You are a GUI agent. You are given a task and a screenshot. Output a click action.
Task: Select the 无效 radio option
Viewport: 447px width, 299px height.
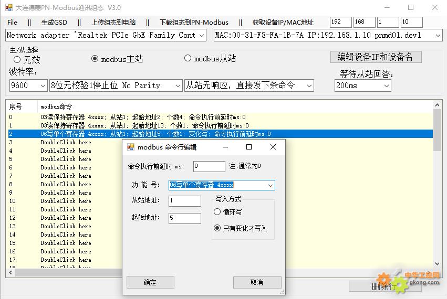(x=17, y=60)
